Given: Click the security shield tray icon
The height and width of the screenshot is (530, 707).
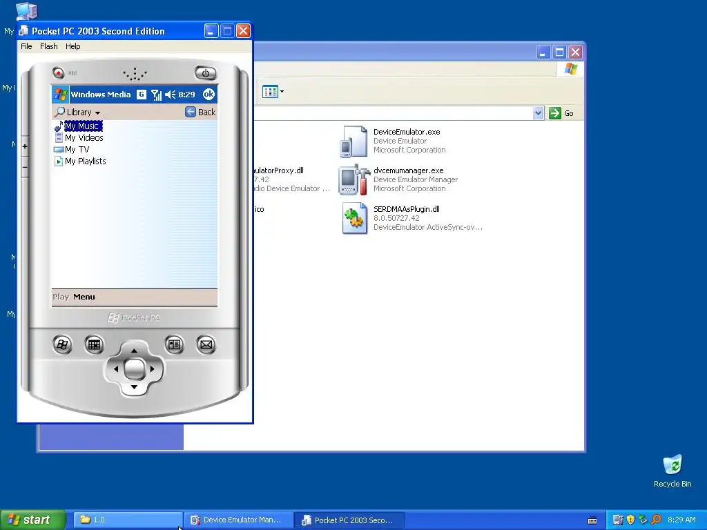Looking at the screenshot, I should [630, 520].
